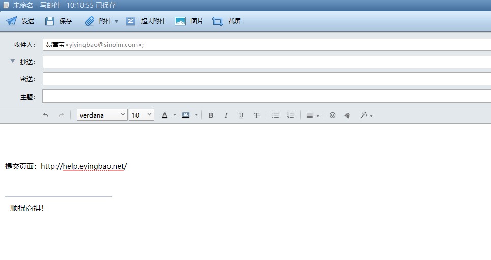Click the Save (保存) floppy disk icon
The width and height of the screenshot is (491, 260).
click(50, 21)
